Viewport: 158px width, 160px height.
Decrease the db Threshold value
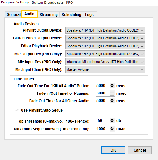point(112,122)
